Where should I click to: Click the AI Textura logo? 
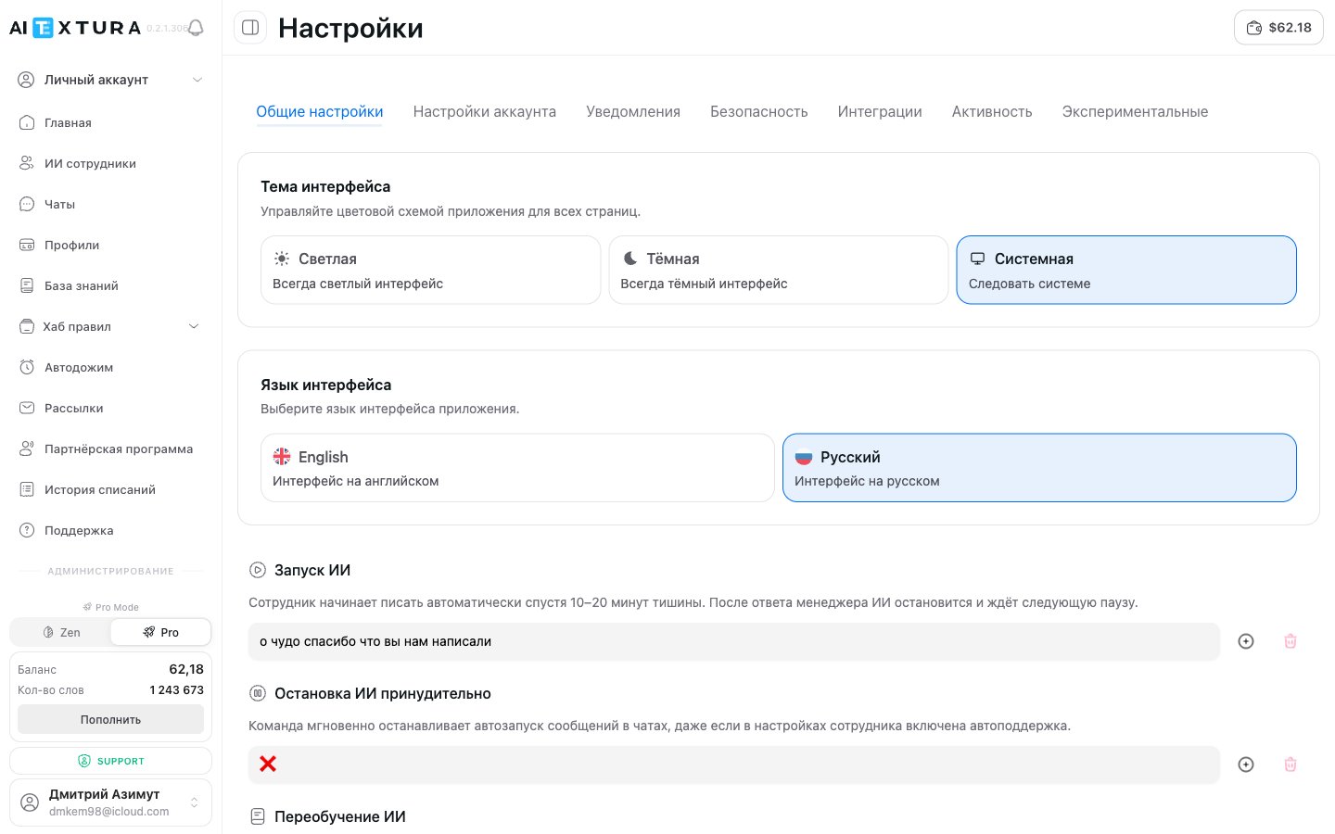75,28
